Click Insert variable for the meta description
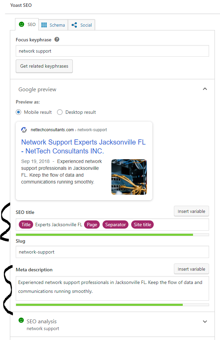 [x=191, y=269]
